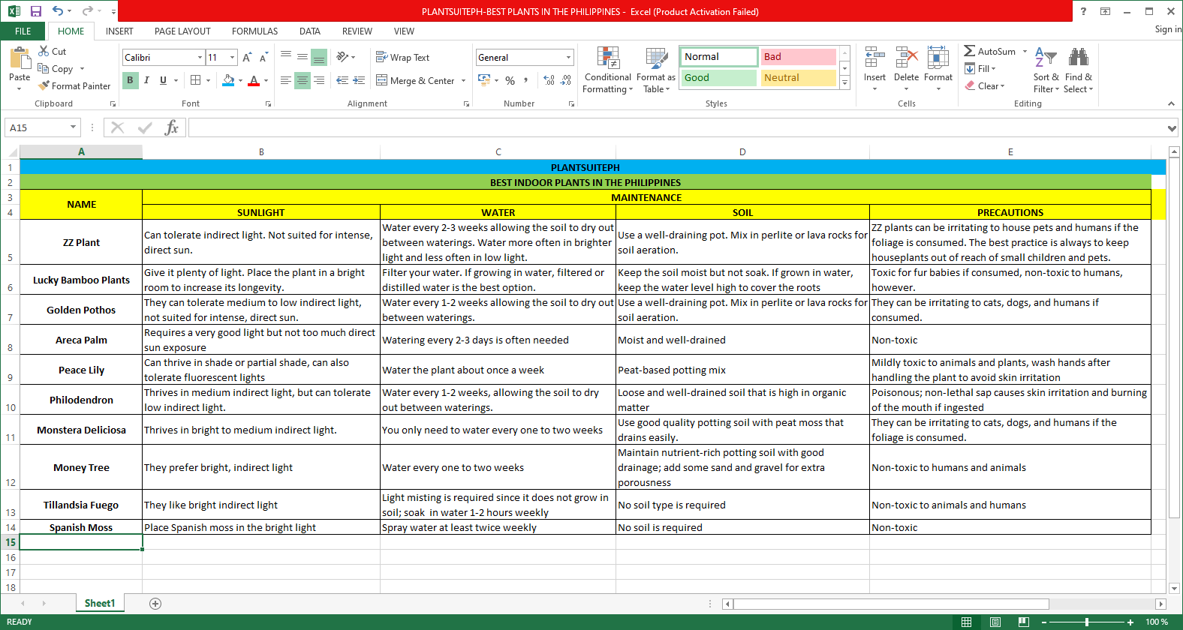Click the formula bar input
Screen dimensions: 1183x630
(678, 127)
